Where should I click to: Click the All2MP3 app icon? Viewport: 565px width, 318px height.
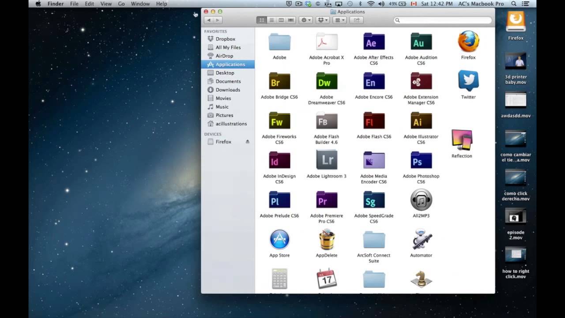421,200
